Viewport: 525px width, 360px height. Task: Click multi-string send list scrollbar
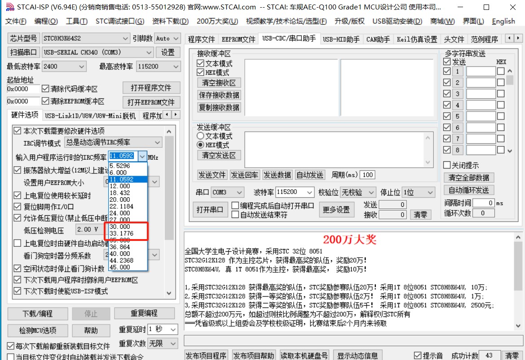pos(510,111)
